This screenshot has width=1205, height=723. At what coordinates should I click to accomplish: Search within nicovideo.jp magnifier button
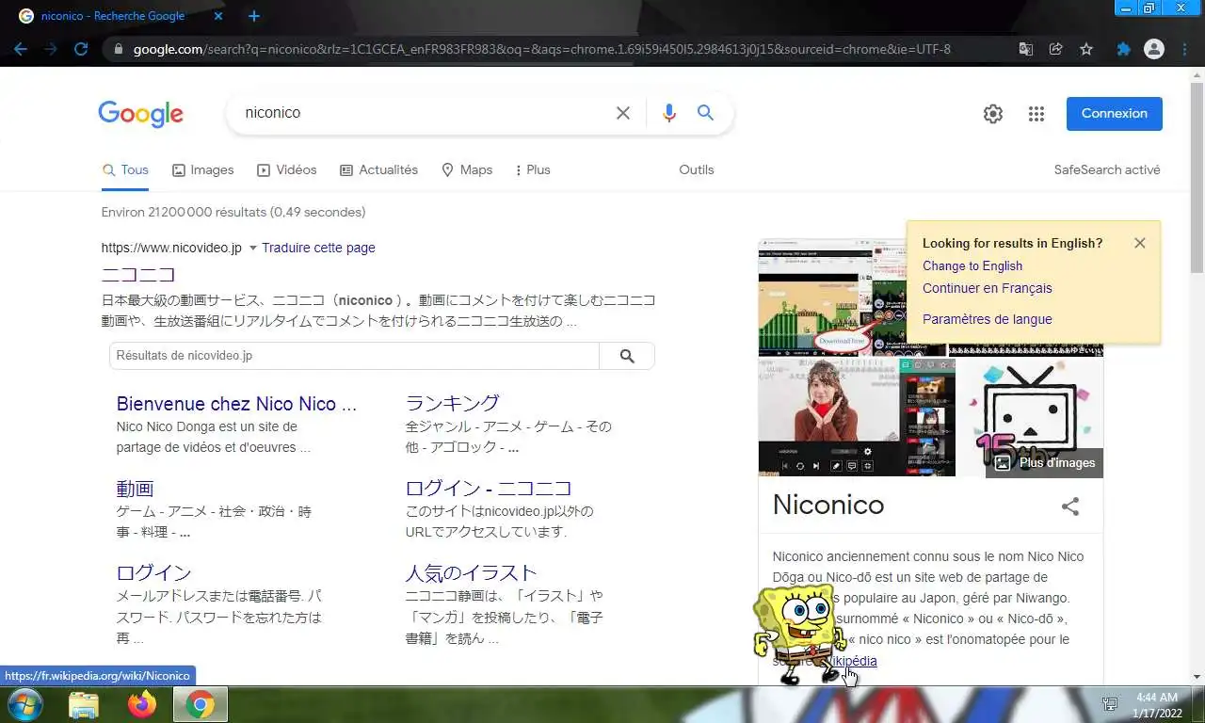coord(627,356)
